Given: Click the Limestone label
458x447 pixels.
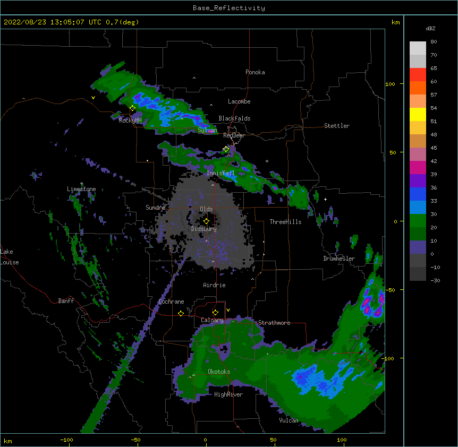Looking at the screenshot, I should click(81, 189).
